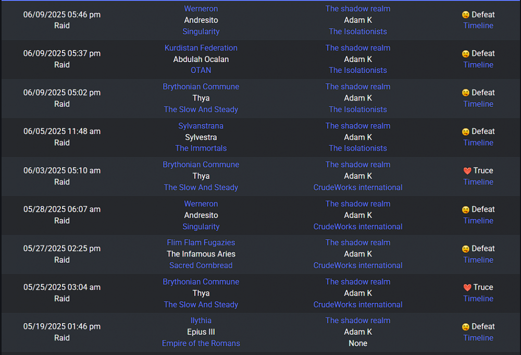Screen dimensions: 521x355
Task: Click the defeat emoji on the Kurdistan Federation raid
Action: pyautogui.click(x=465, y=54)
